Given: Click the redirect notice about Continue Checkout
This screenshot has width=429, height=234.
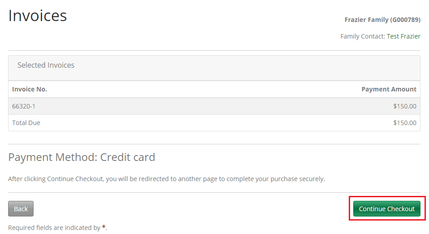Looking at the screenshot, I should (x=166, y=179).
